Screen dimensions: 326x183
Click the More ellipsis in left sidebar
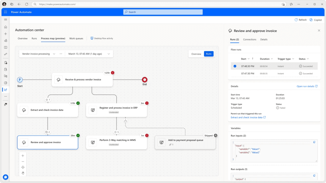6,96
